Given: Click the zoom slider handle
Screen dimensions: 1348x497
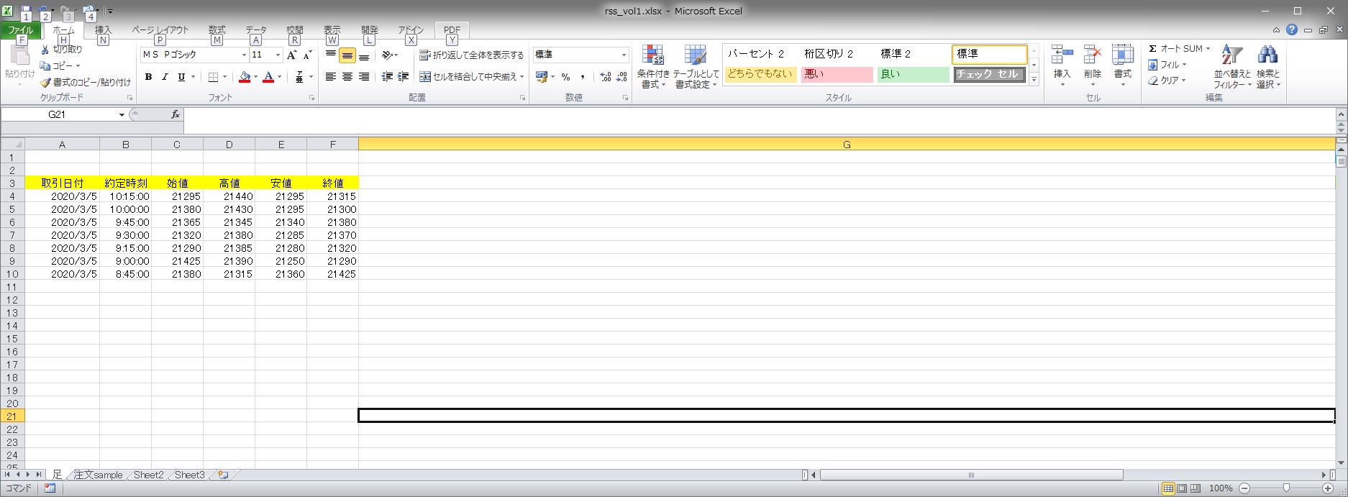Looking at the screenshot, I should 1286,488.
